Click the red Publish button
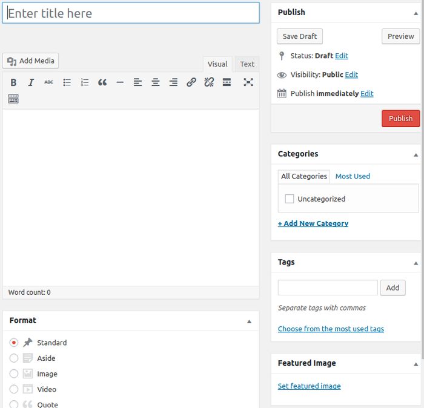The width and height of the screenshot is (424, 408). point(401,119)
